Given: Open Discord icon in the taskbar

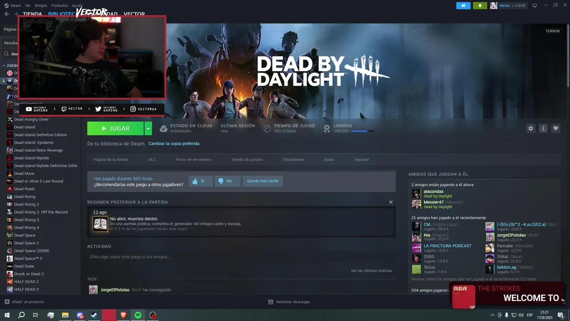Looking at the screenshot, I should click(80, 315).
